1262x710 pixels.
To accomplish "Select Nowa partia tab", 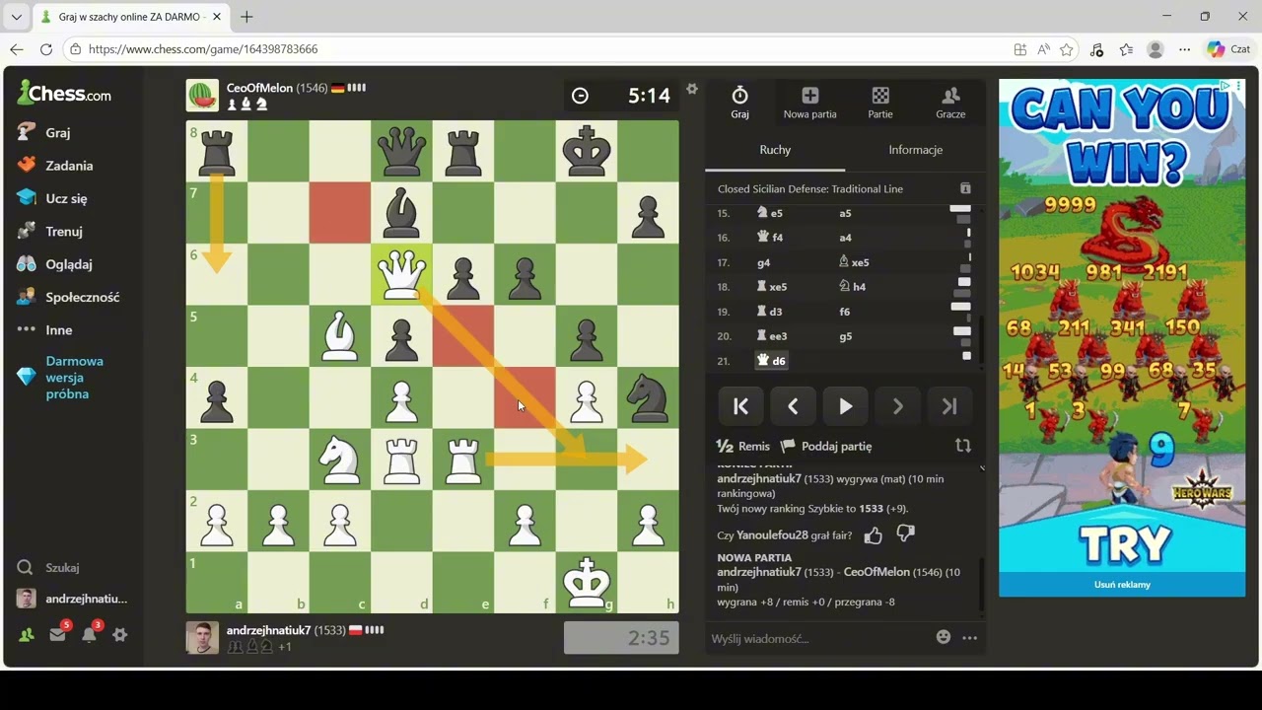I will [x=809, y=102].
